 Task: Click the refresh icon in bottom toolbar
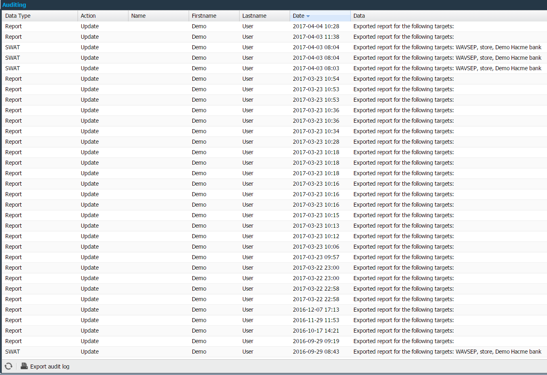[x=8, y=366]
